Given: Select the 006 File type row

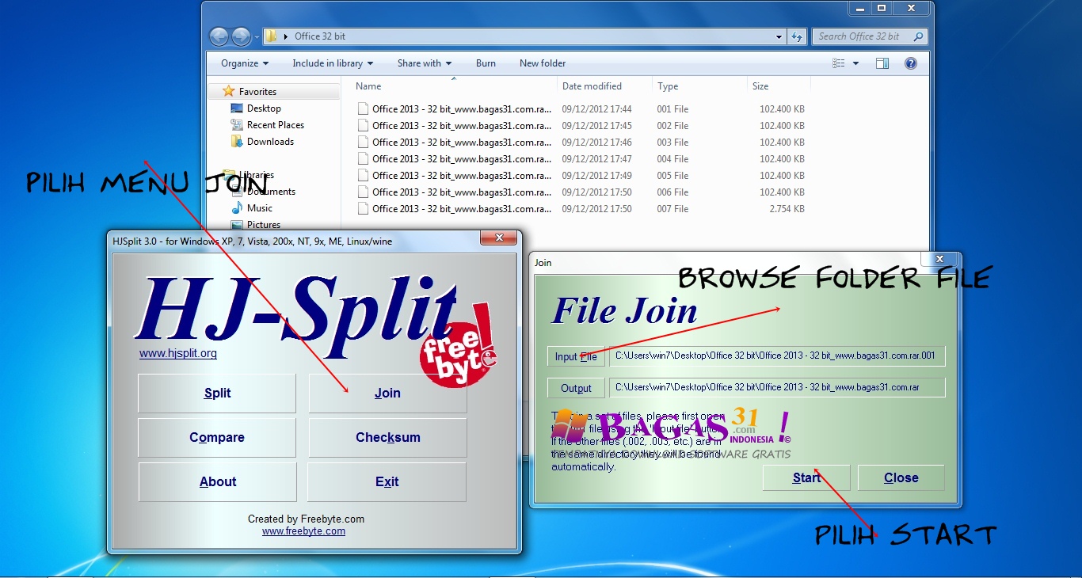Looking at the screenshot, I should tap(581, 192).
